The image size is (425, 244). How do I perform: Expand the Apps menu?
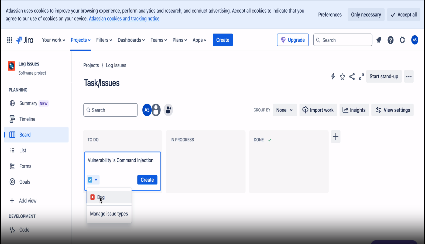pyautogui.click(x=200, y=40)
